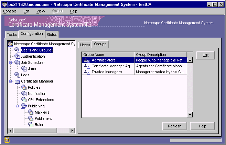
Task: Open the Edit menu
Action: click(x=26, y=11)
